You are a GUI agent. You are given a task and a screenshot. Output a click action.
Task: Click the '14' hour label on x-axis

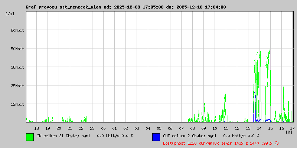click(x=259, y=128)
